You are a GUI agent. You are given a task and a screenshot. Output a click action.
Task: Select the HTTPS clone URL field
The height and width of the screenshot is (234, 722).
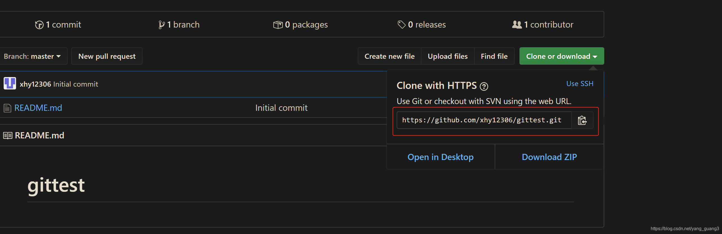coord(484,120)
